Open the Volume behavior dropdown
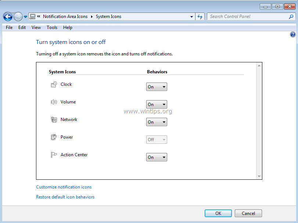The width and height of the screenshot is (298, 223). pyautogui.click(x=157, y=104)
